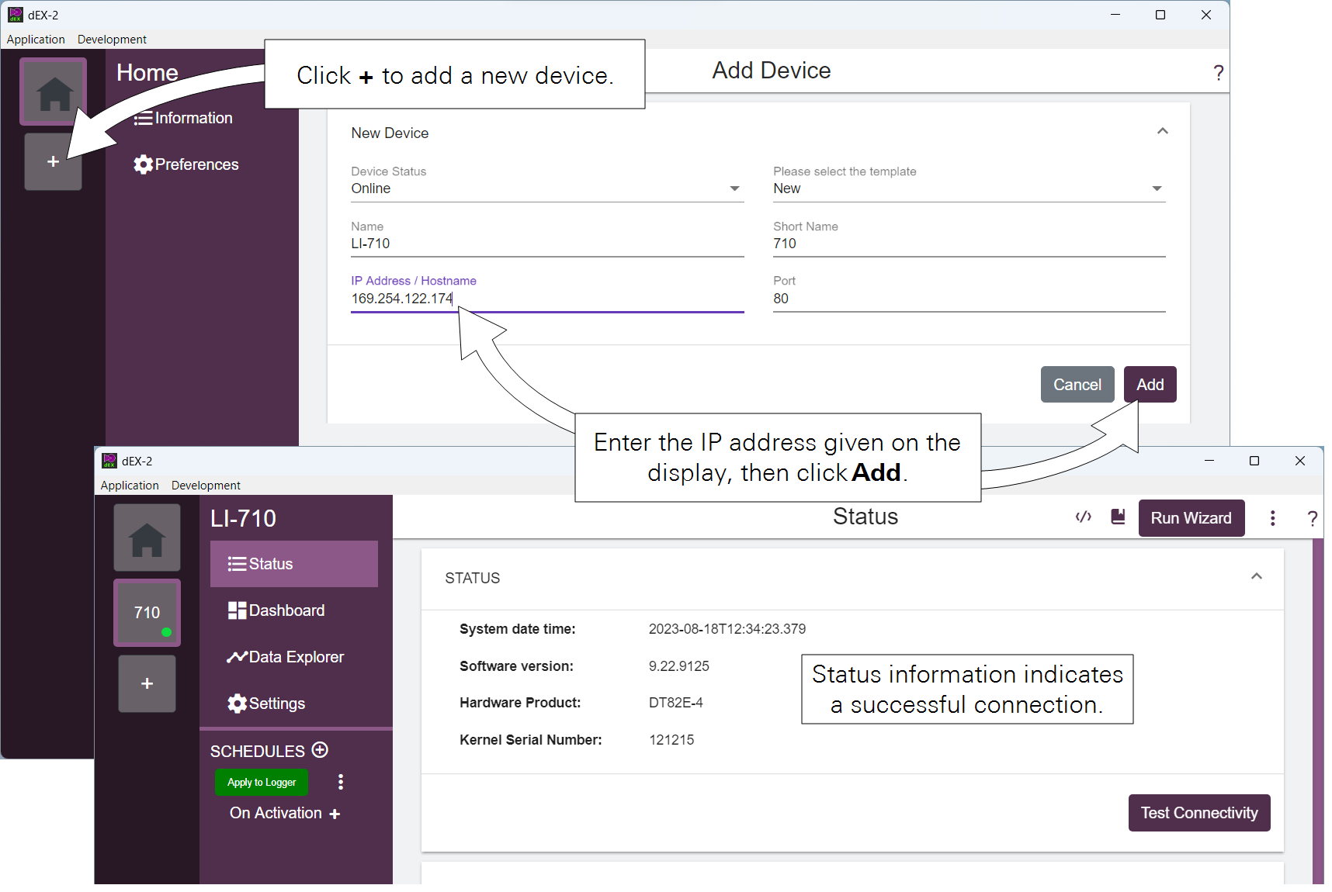The height and width of the screenshot is (892, 1332).
Task: Click the code view icon in the Status header
Action: [1084, 517]
